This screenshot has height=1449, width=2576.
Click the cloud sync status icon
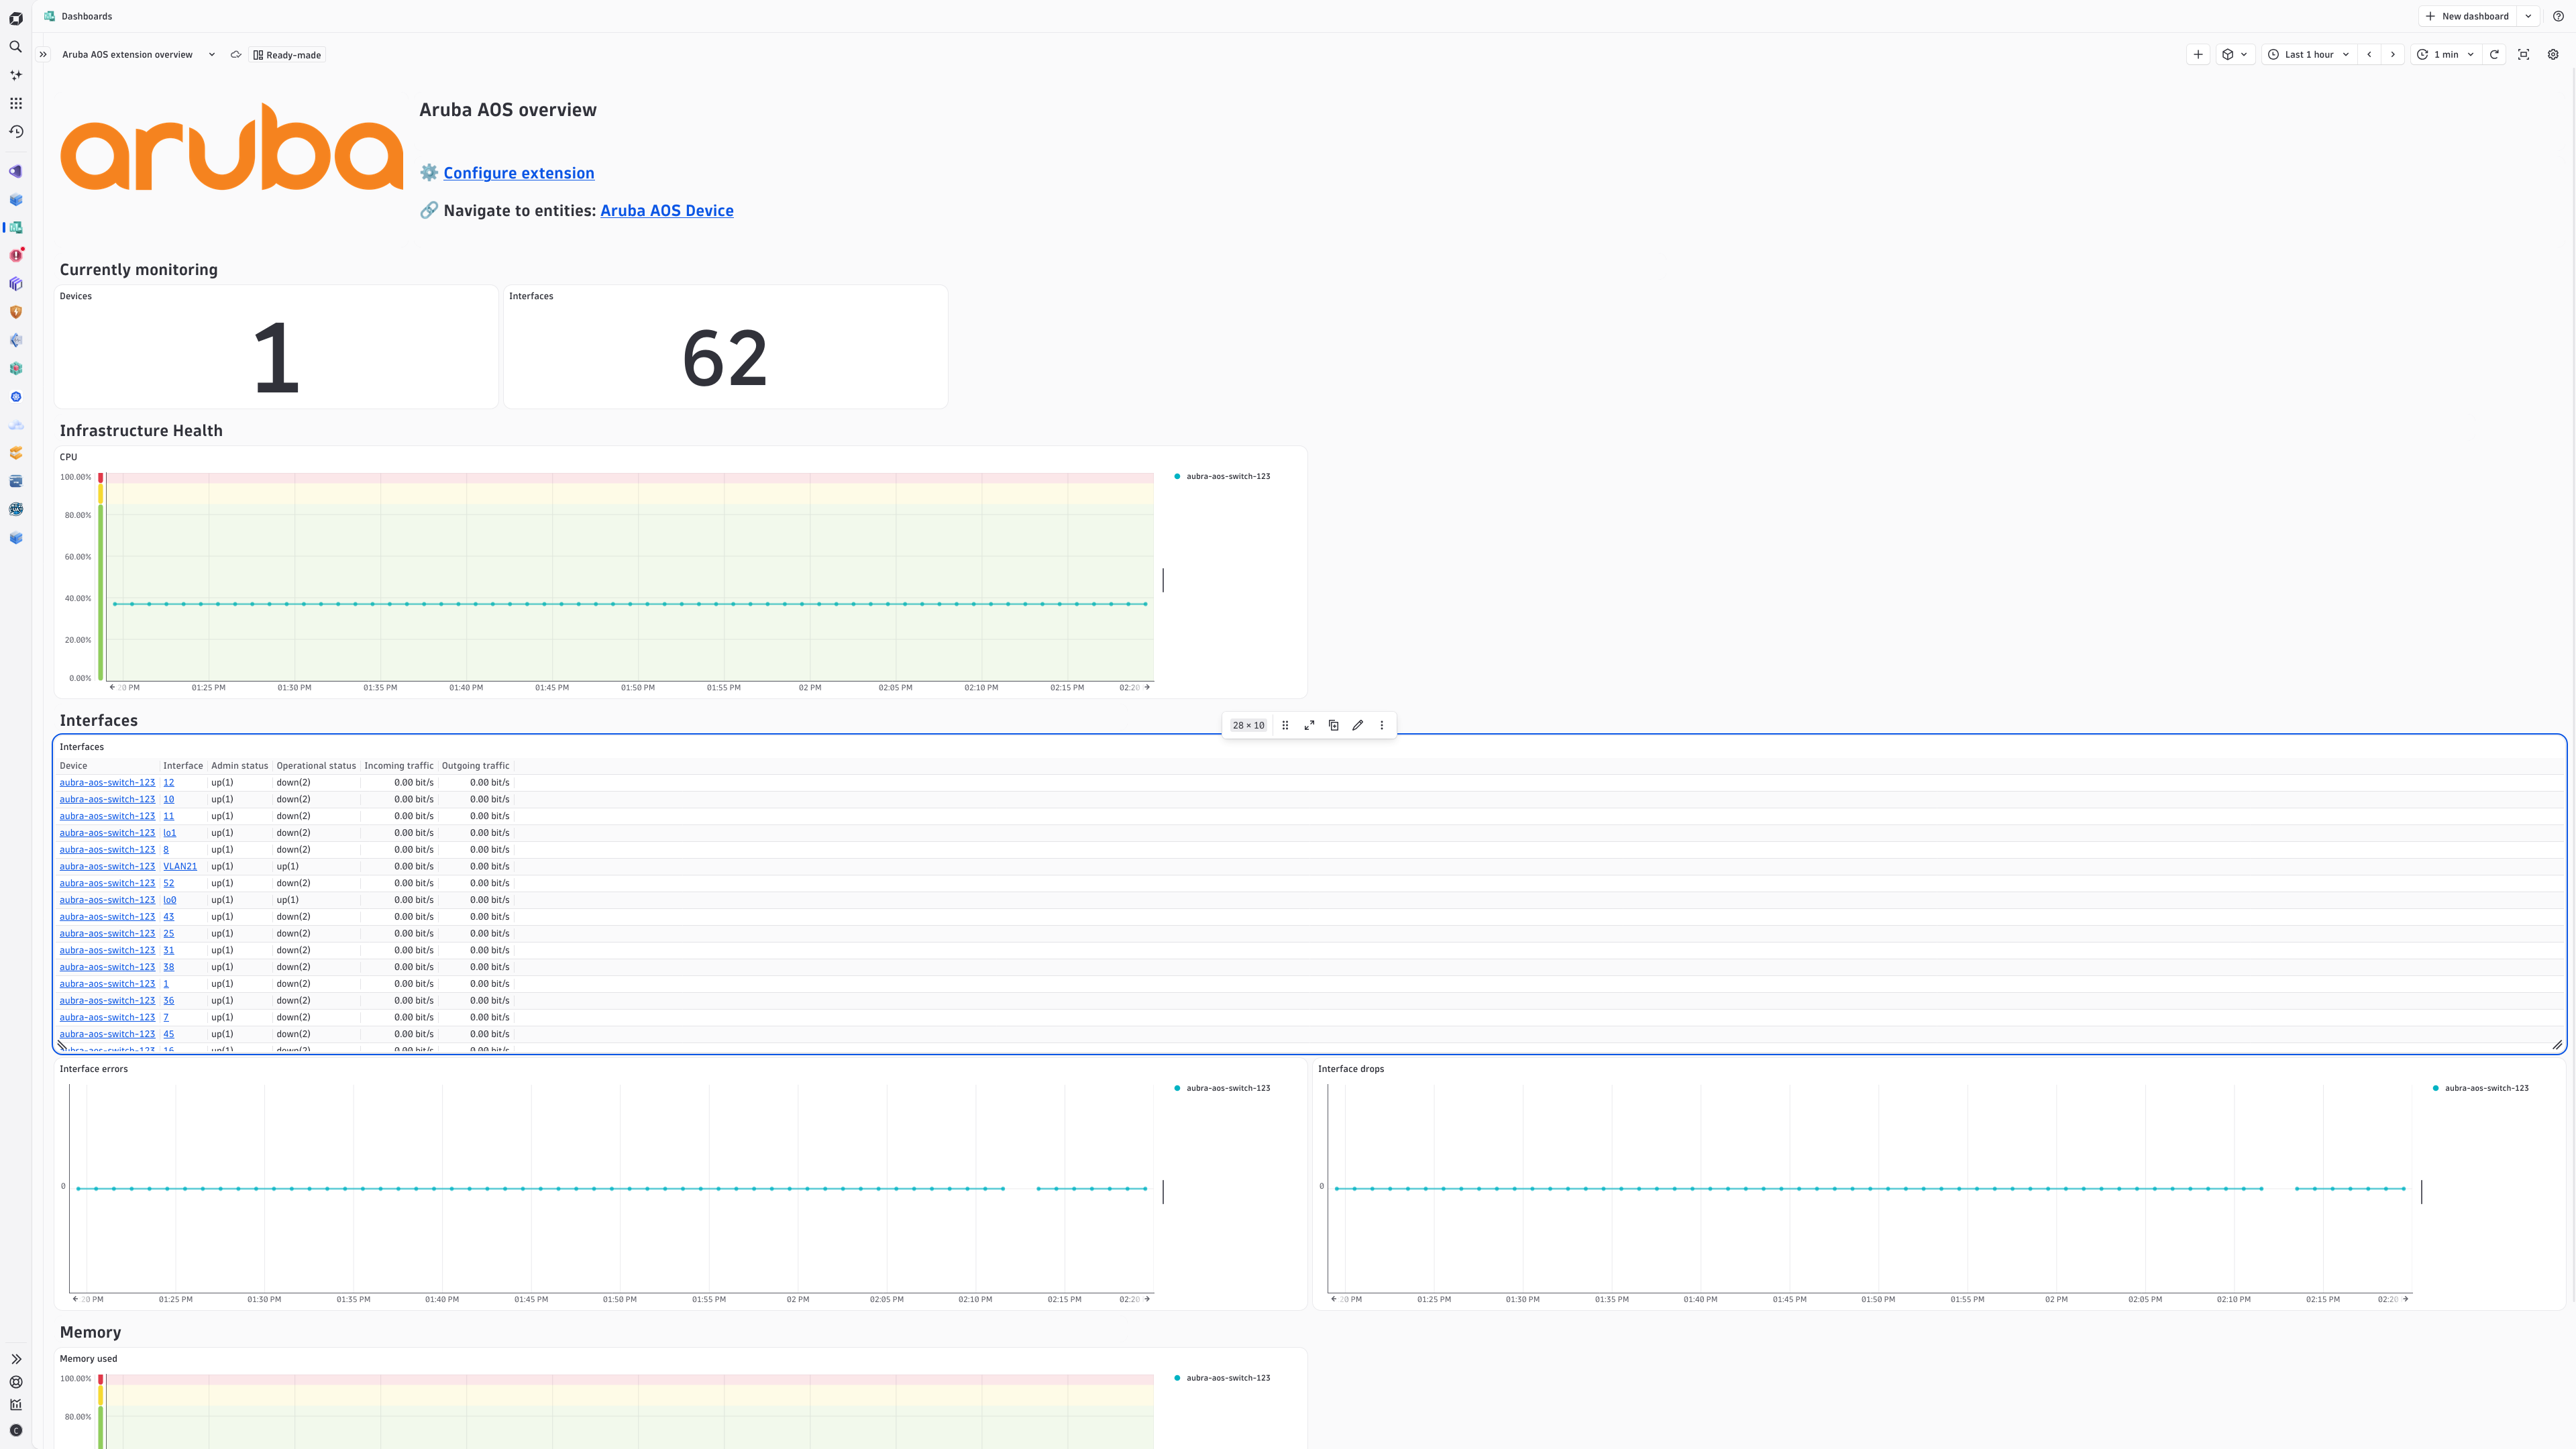[x=236, y=55]
